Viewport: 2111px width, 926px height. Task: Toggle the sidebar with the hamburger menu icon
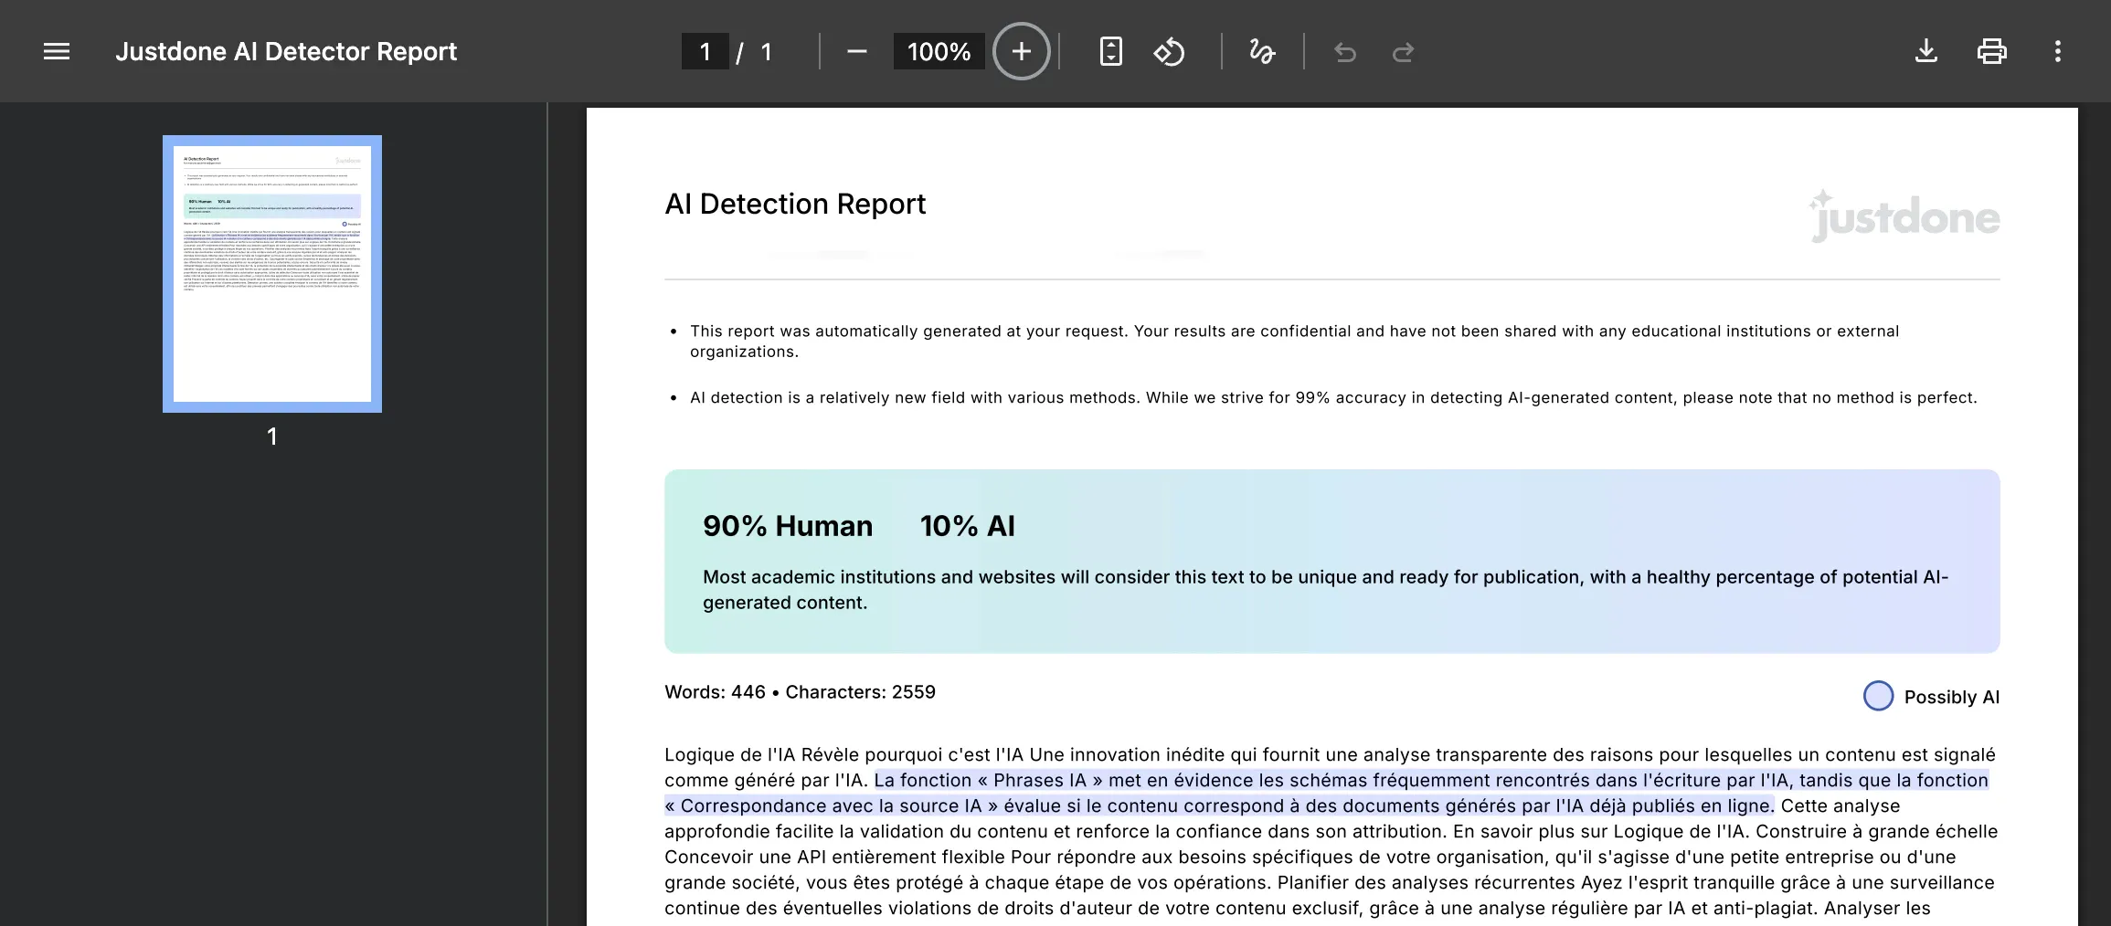(57, 51)
